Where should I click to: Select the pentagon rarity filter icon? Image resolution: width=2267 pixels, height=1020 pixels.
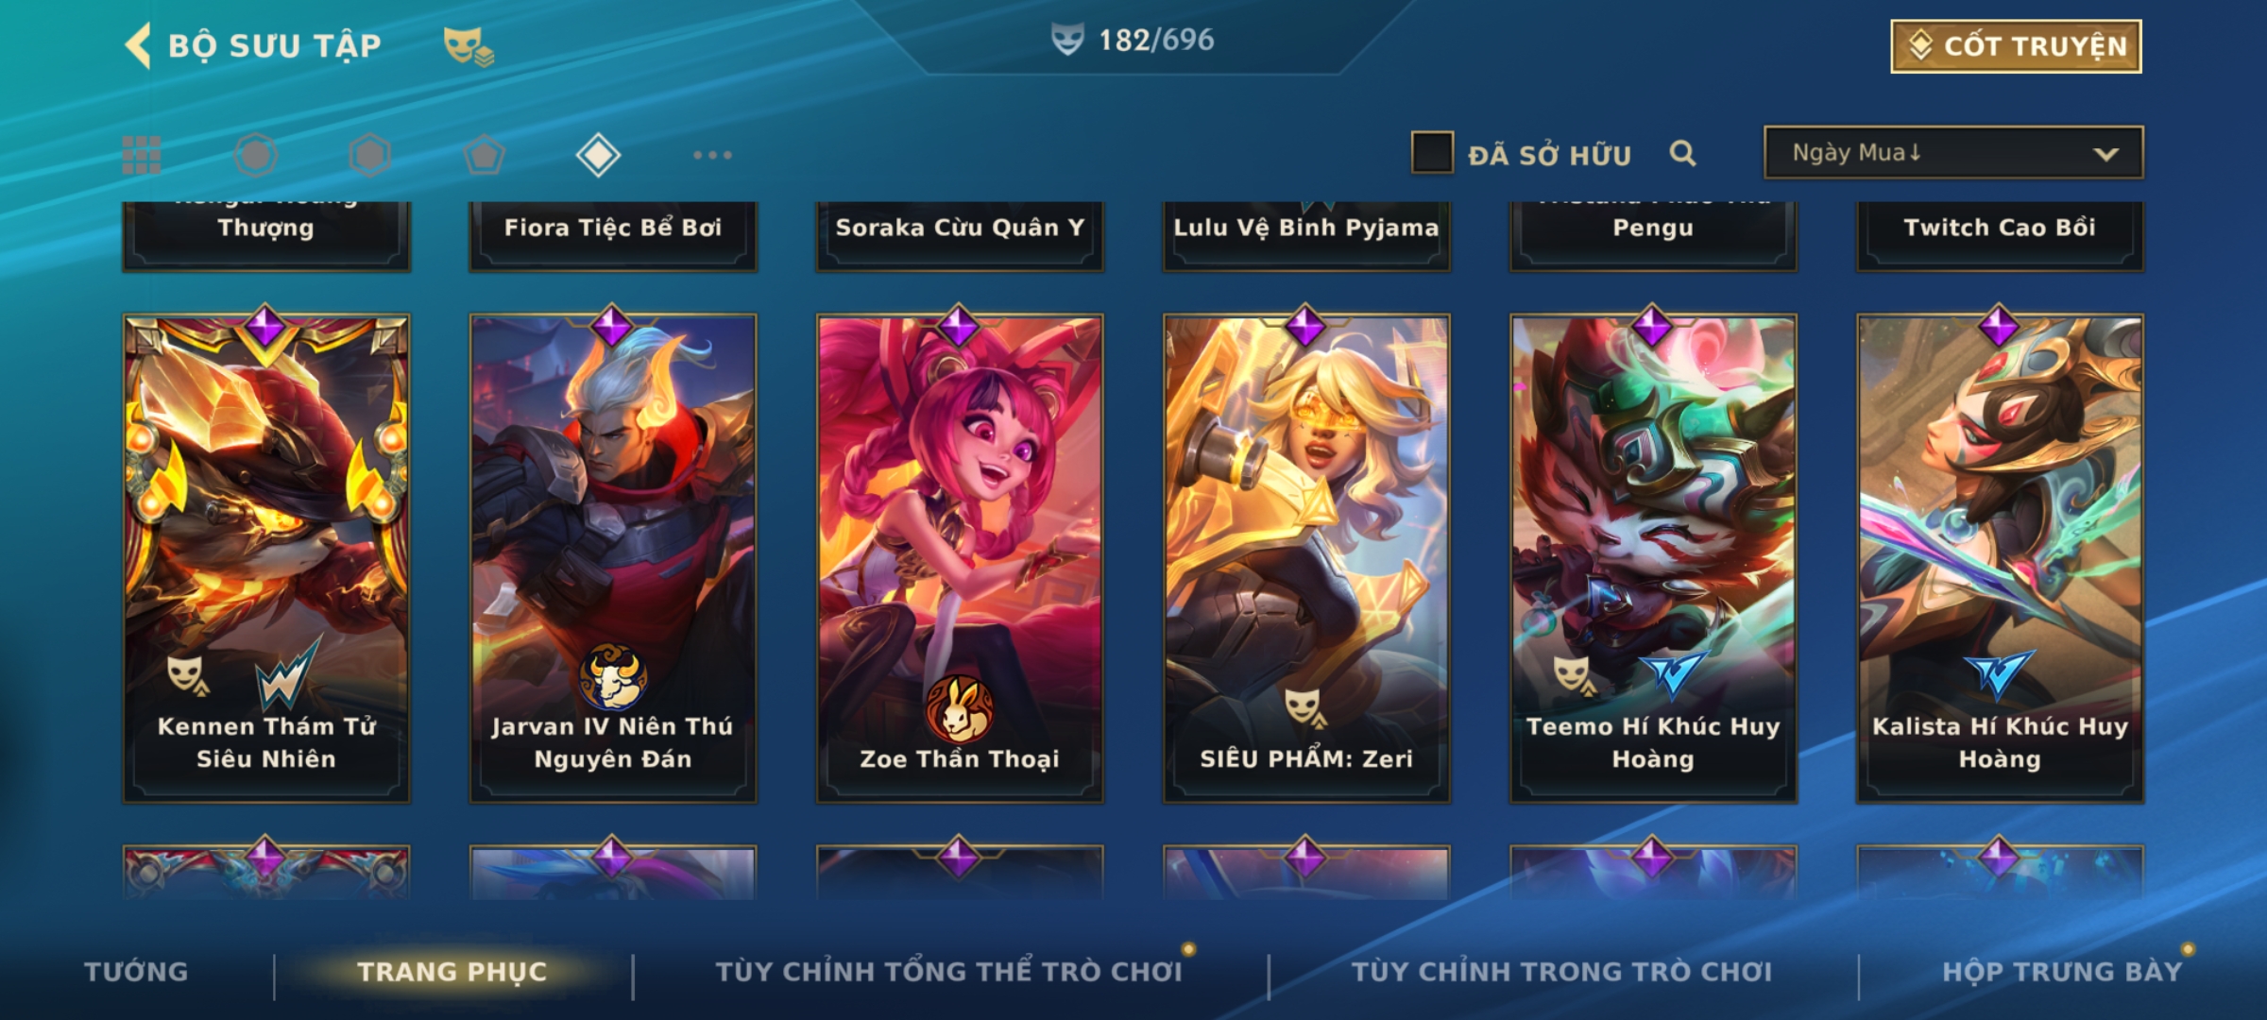484,155
